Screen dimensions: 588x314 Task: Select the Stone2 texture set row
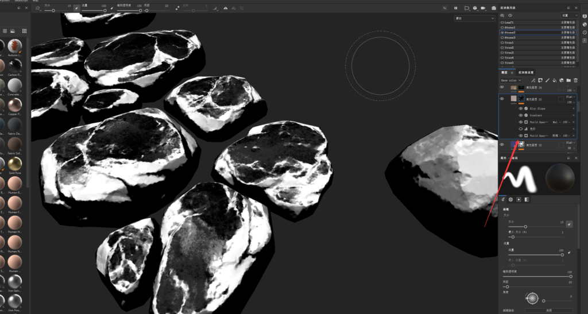click(538, 33)
